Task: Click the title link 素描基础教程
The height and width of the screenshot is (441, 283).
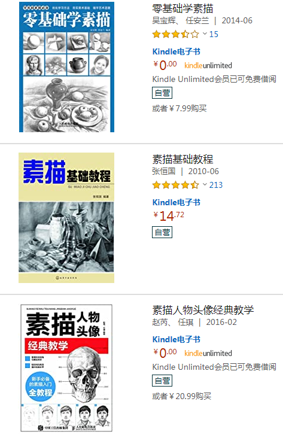Action: [x=182, y=159]
